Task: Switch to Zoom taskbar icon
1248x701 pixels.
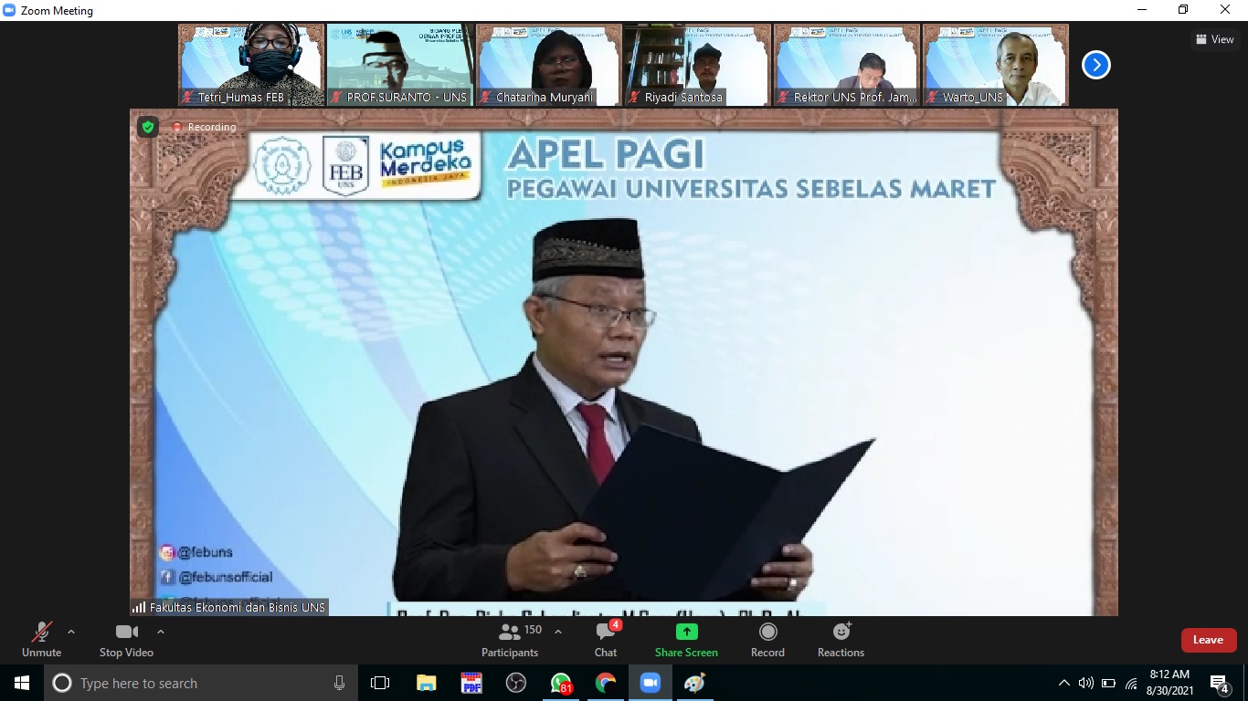Action: (x=650, y=683)
